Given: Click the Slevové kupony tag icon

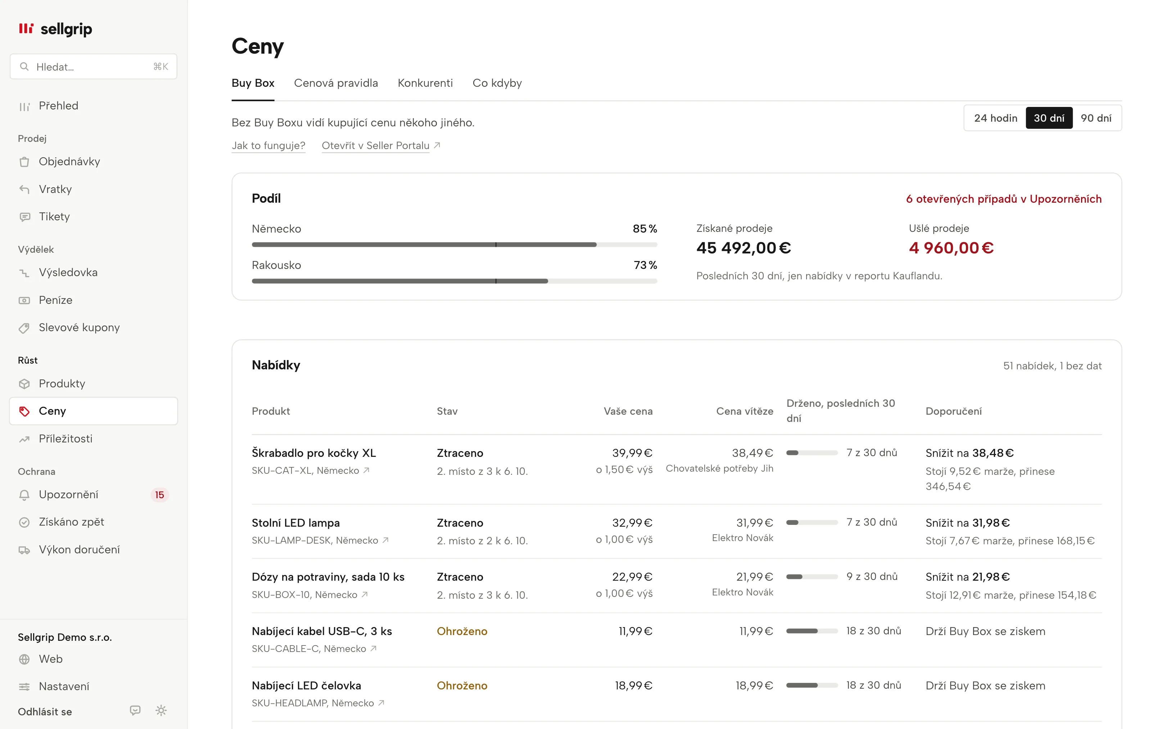Looking at the screenshot, I should coord(24,328).
